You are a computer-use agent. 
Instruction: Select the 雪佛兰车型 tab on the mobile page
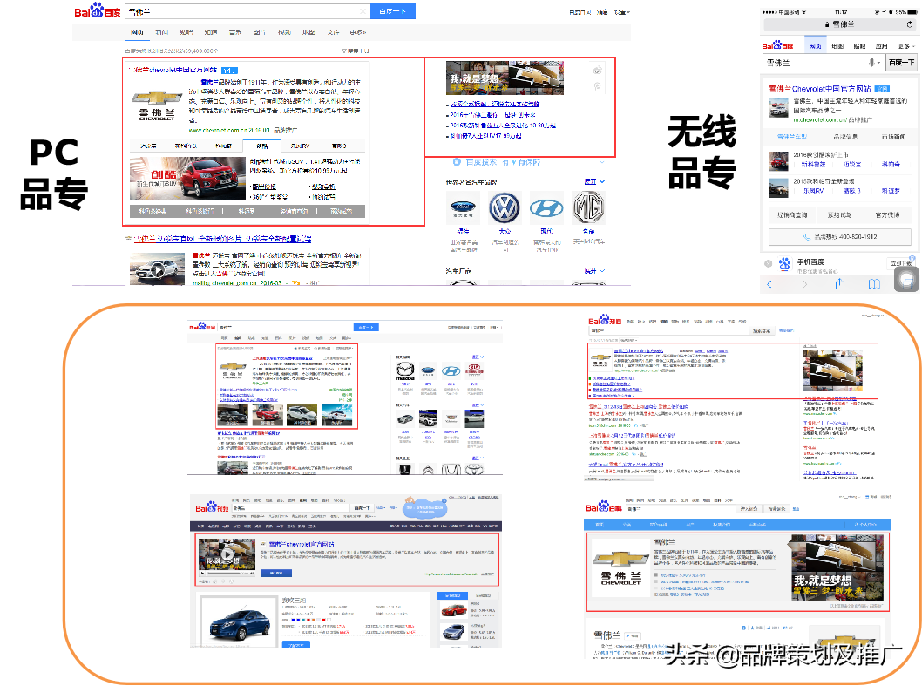coord(791,137)
